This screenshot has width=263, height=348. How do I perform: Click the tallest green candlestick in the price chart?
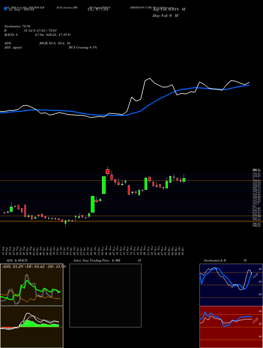[x=104, y=185]
